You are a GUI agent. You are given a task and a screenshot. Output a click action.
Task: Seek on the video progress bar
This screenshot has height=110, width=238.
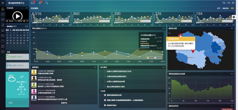(16, 21)
